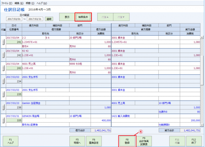The image size is (205, 147).
Task: Click the start date field 2017/03/01
Action: click(x=14, y=19)
